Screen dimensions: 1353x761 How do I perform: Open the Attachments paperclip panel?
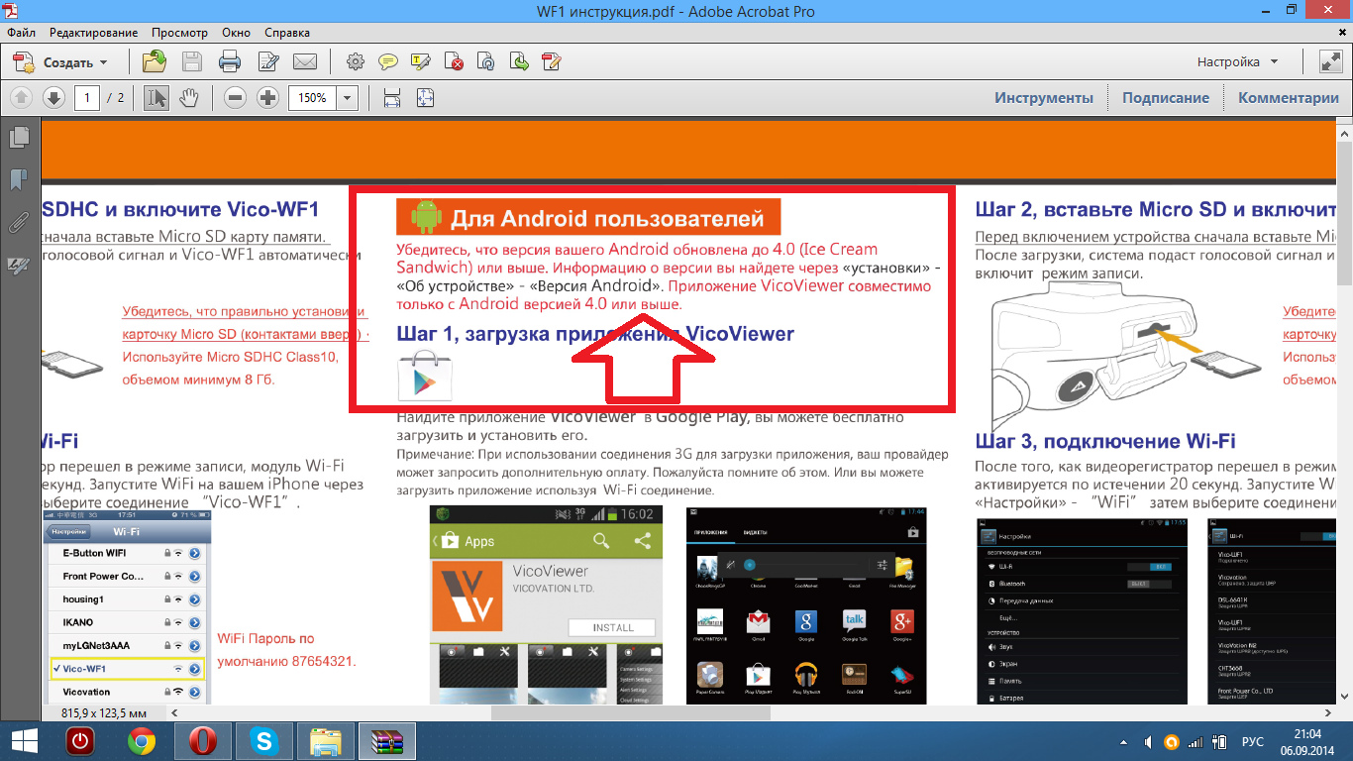click(19, 222)
